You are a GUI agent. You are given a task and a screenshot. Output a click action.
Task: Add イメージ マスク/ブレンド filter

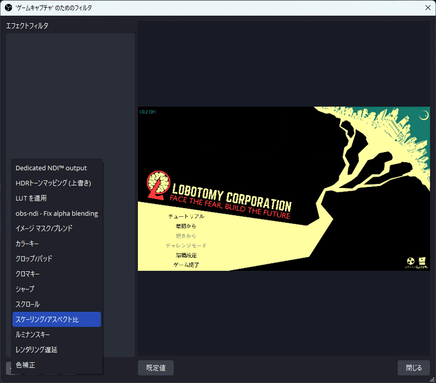[x=57, y=228]
